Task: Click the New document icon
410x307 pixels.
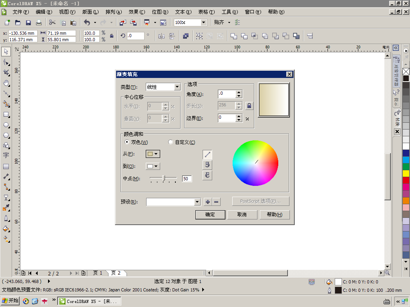Action: pos(7,23)
